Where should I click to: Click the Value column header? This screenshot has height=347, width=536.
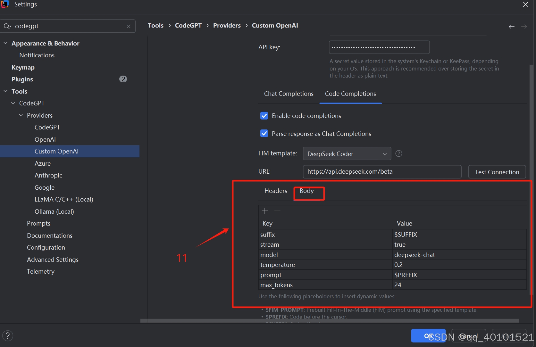tap(460, 223)
